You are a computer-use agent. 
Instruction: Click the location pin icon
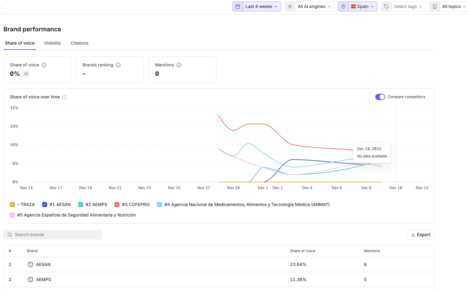[x=343, y=6]
